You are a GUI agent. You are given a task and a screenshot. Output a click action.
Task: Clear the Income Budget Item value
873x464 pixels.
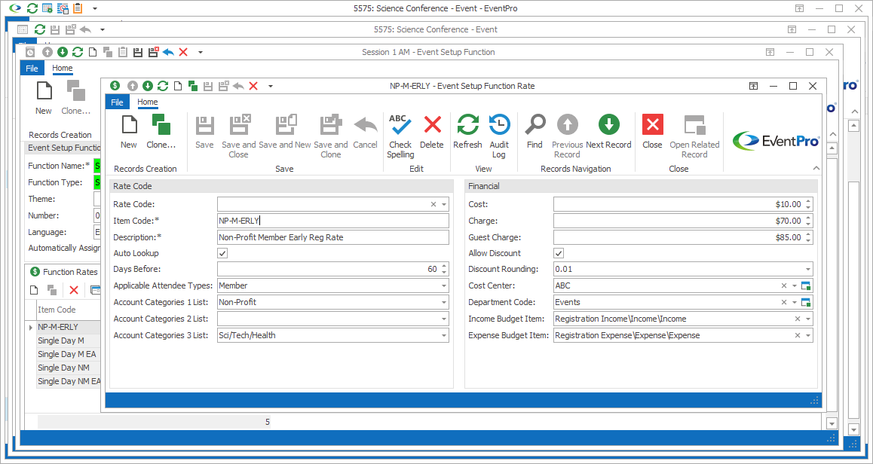798,319
